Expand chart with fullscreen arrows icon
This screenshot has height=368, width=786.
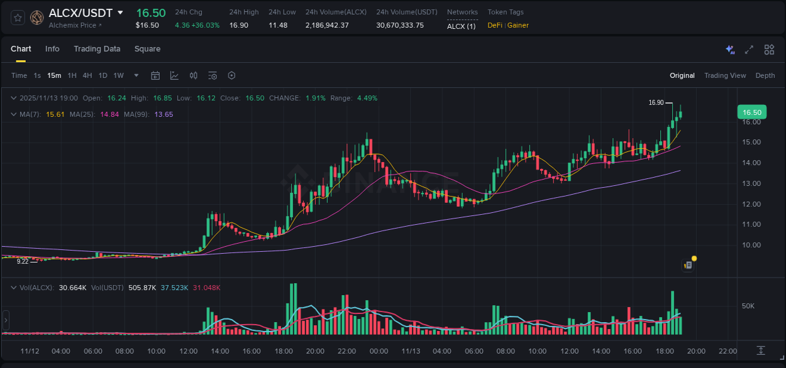[x=748, y=49]
